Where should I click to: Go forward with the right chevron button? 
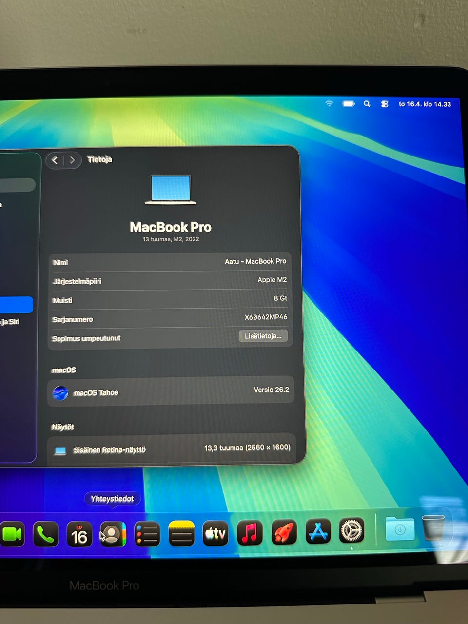72,160
